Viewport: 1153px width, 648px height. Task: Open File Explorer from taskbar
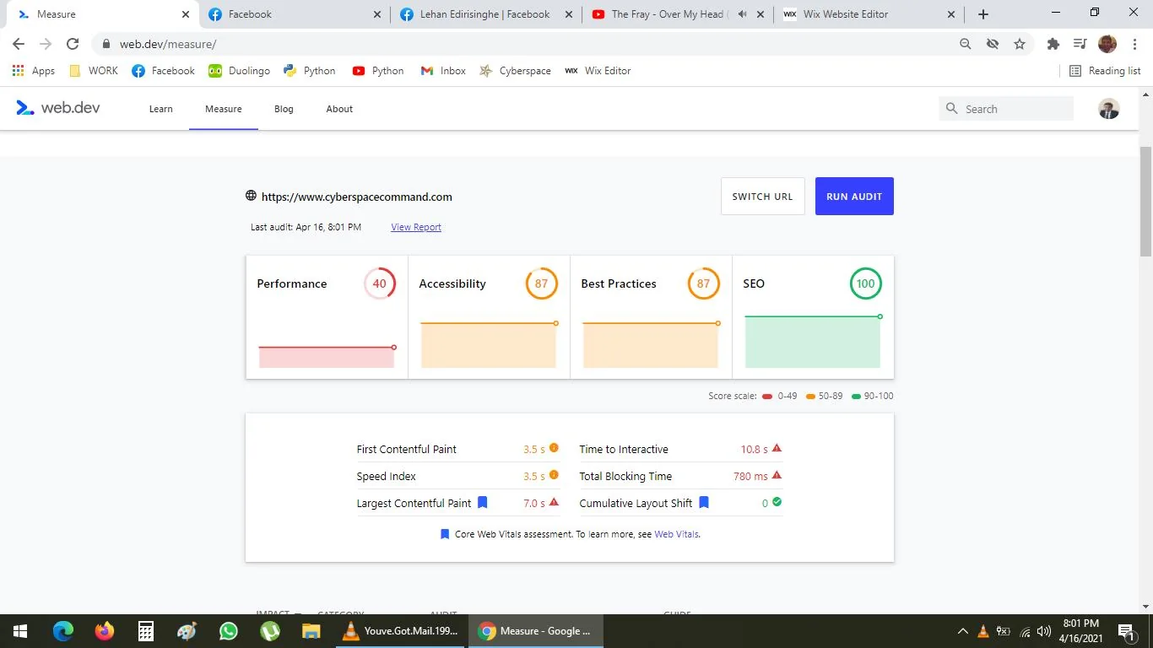click(311, 630)
